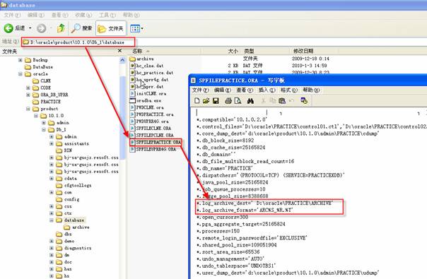This screenshot has width=427, height=279.
Task: Click the Open file icon in WordPad
Action: pos(206,101)
